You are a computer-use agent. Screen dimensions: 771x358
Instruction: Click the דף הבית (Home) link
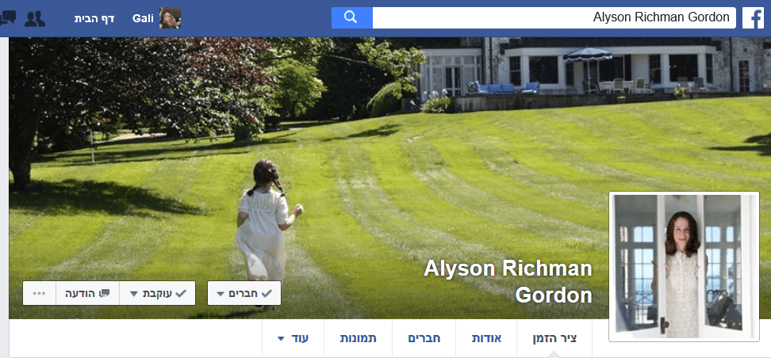[94, 19]
